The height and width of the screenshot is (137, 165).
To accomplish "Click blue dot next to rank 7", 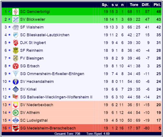I will coord(9,58).
